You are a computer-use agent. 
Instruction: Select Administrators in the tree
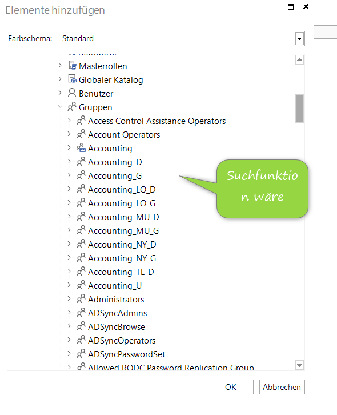(x=116, y=300)
